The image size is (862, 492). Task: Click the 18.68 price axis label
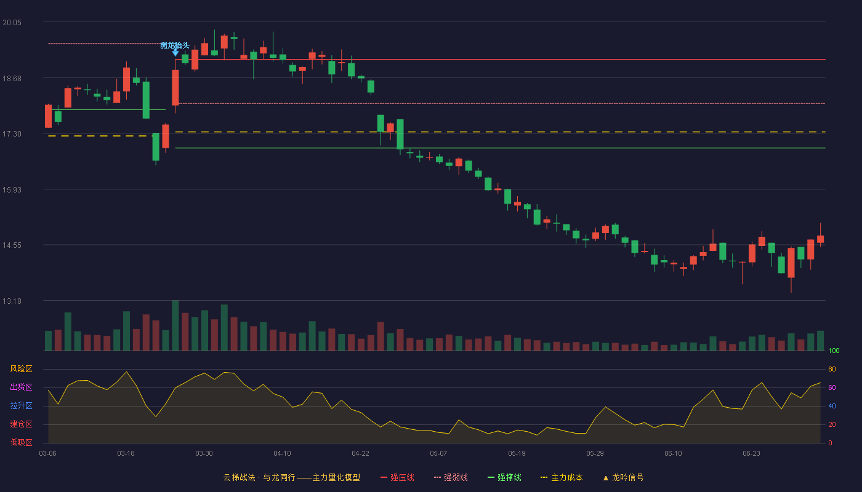[x=12, y=78]
